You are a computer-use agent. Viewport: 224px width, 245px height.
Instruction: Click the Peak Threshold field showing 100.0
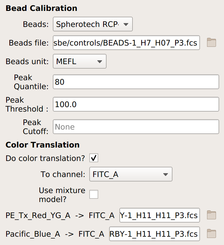[136, 104]
